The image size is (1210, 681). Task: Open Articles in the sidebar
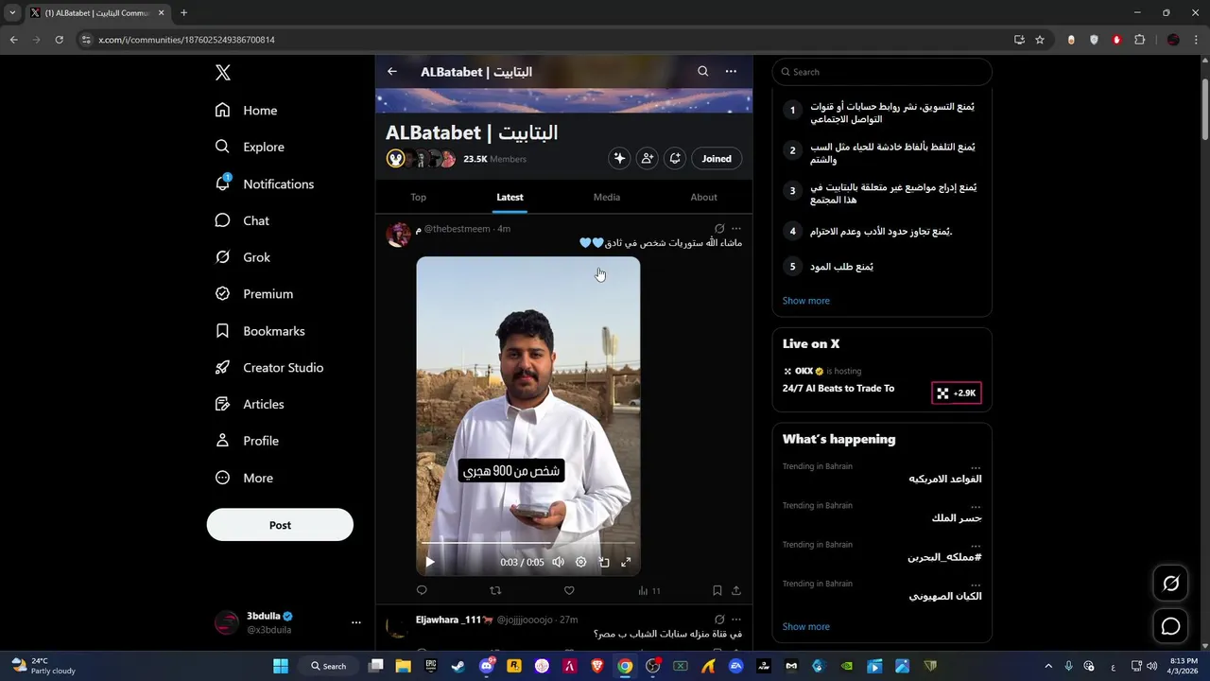pos(250,404)
